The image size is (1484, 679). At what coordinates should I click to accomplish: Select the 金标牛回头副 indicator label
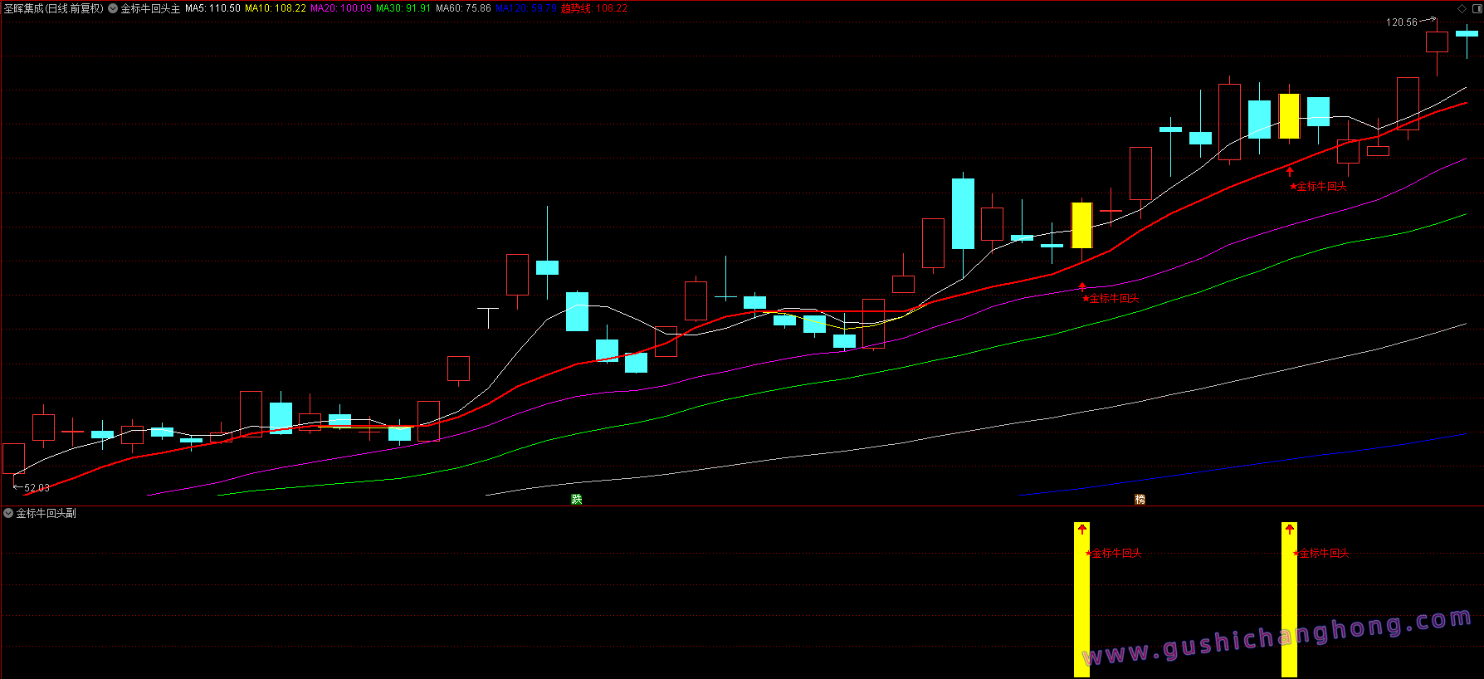click(46, 514)
